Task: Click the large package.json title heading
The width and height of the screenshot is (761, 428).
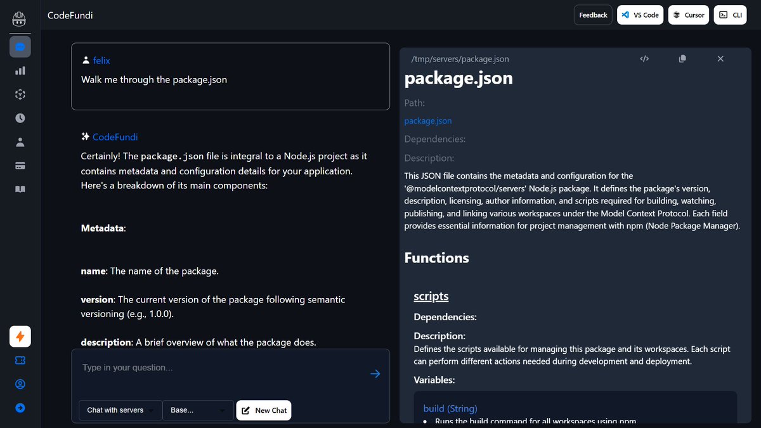Action: [x=459, y=77]
